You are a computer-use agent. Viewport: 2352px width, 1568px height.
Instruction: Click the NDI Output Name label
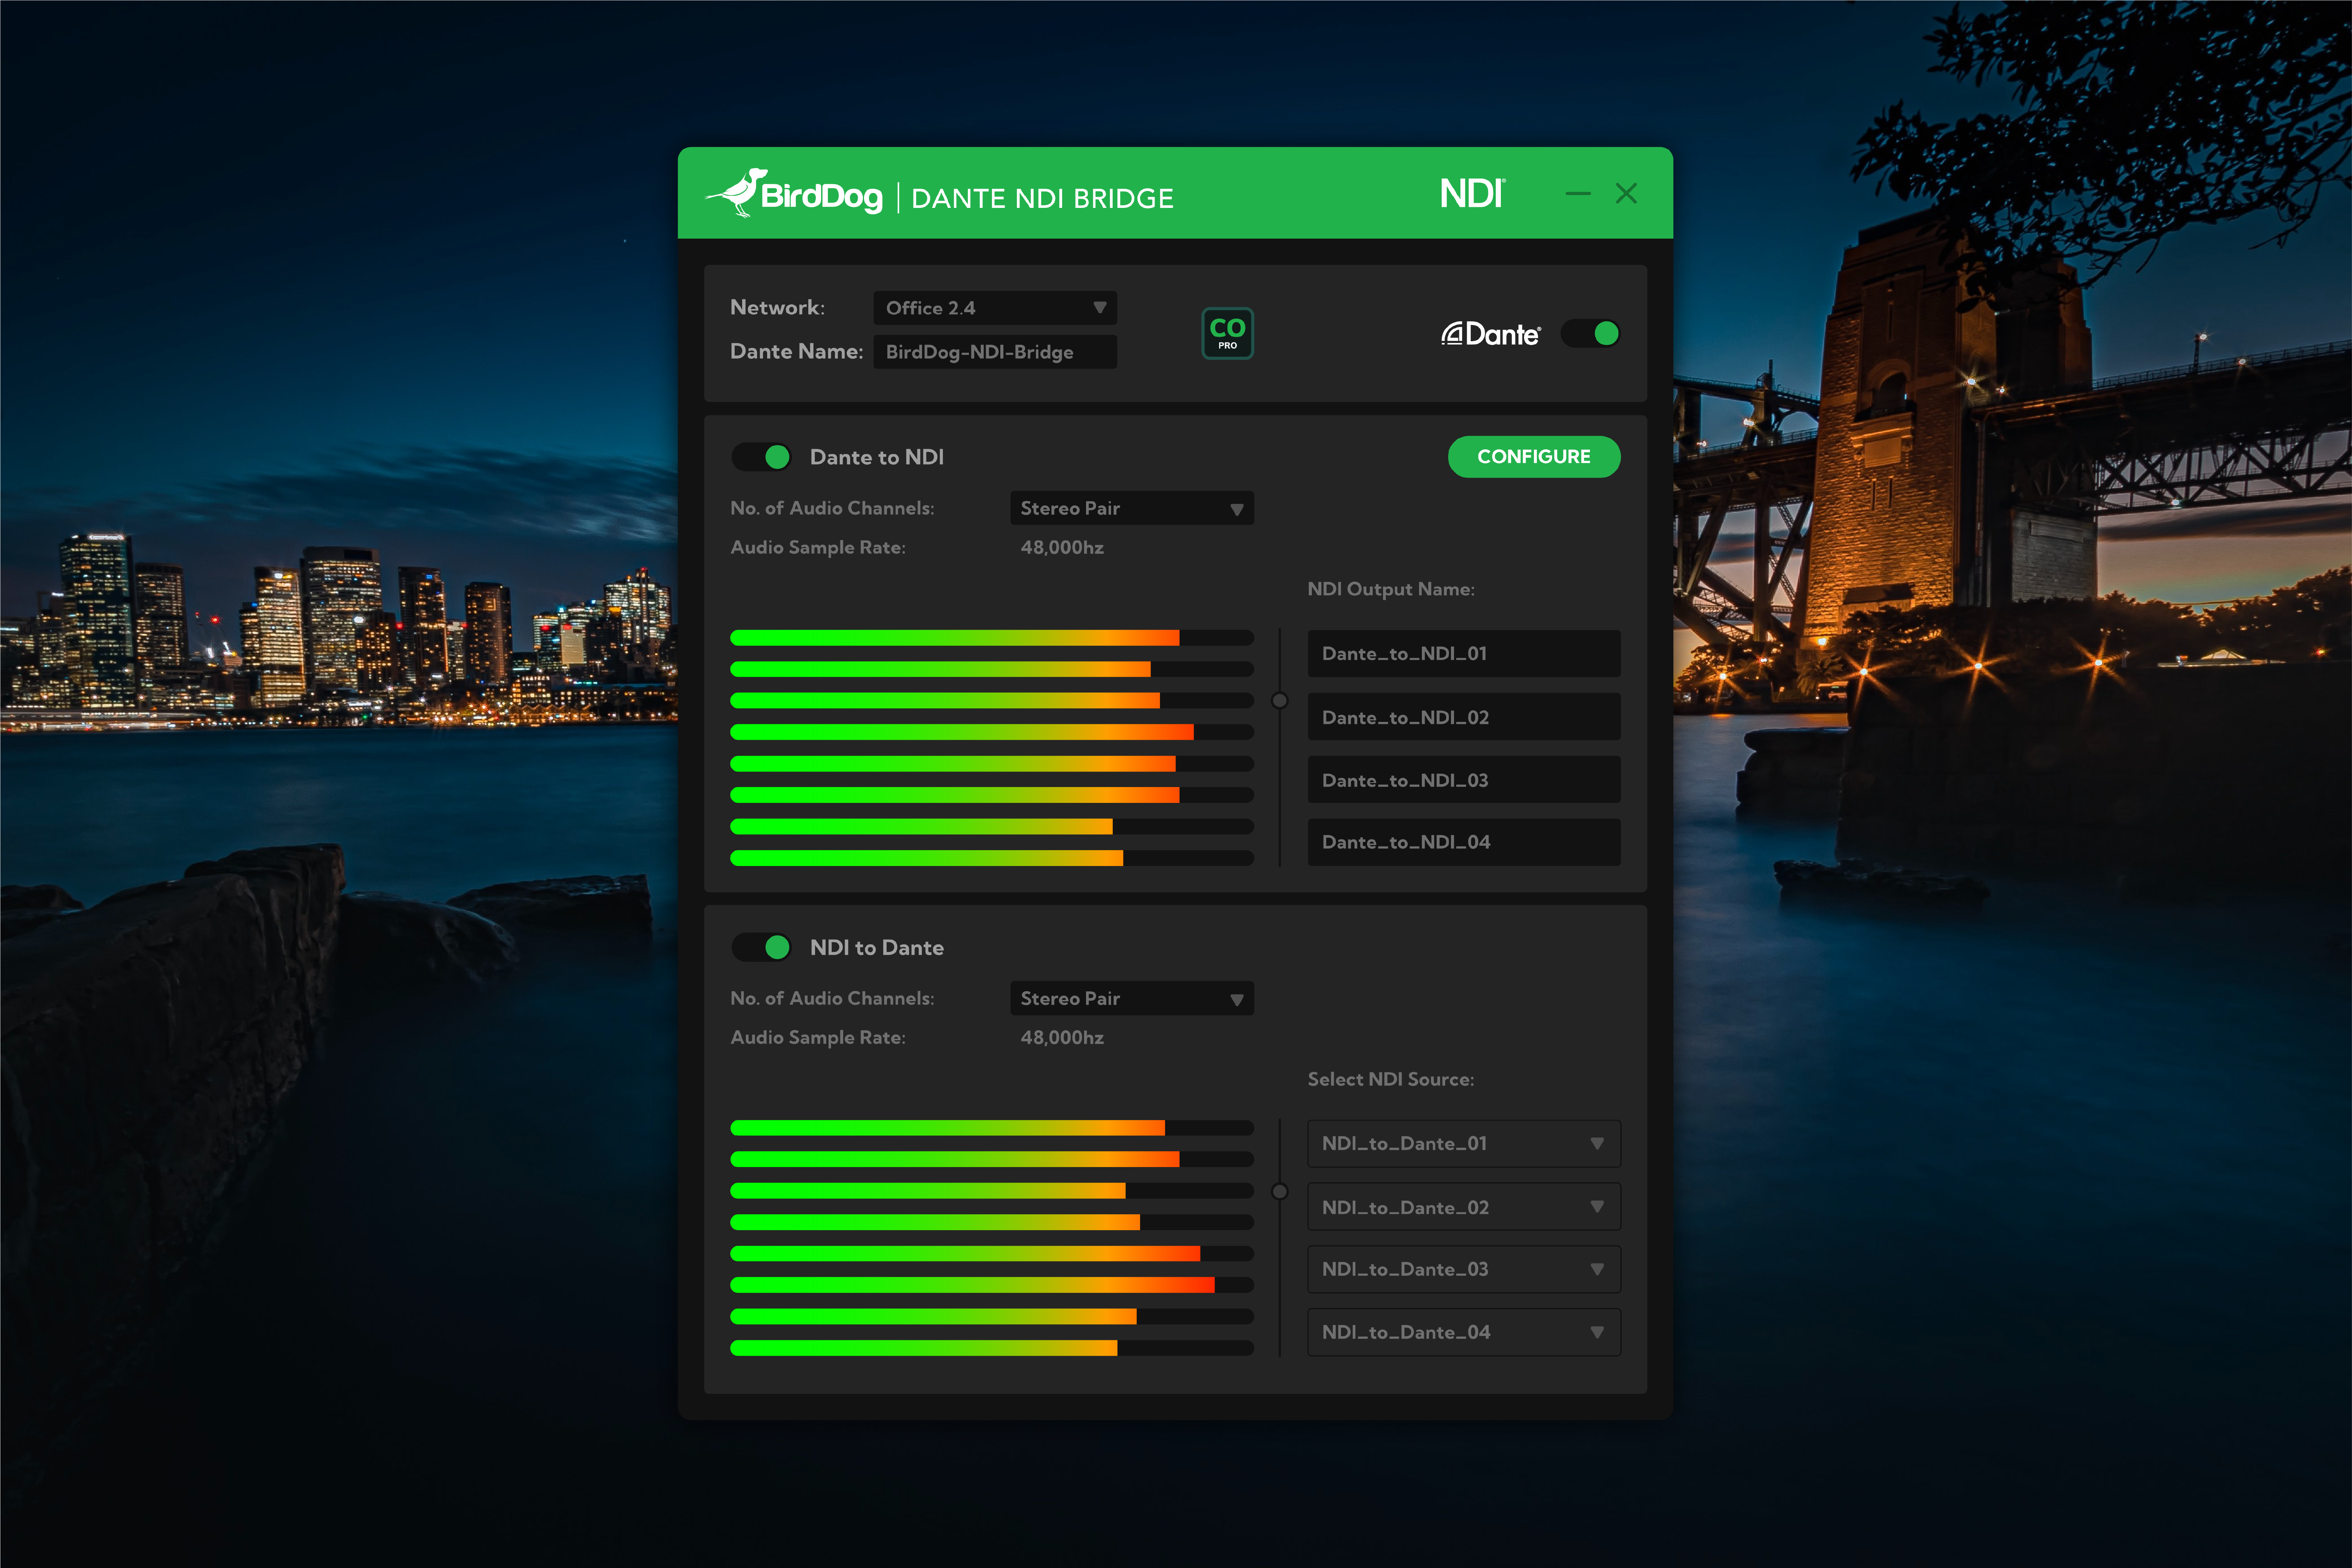[x=1391, y=589]
